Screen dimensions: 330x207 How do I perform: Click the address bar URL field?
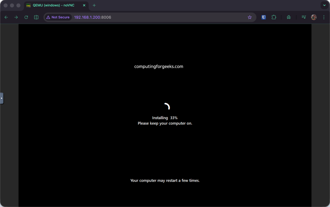coord(92,17)
